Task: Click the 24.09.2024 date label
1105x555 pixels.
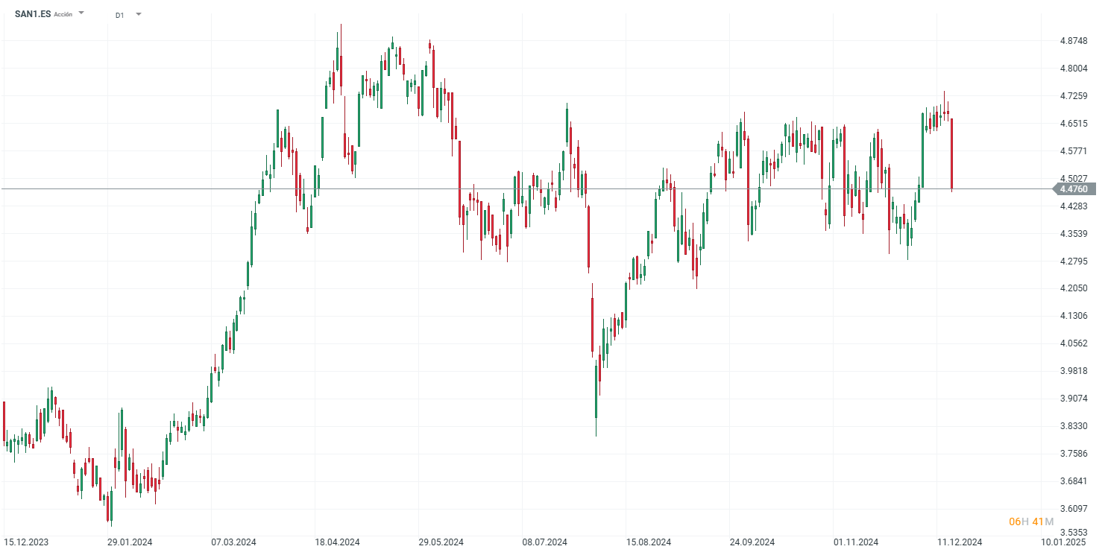Action: (x=752, y=542)
